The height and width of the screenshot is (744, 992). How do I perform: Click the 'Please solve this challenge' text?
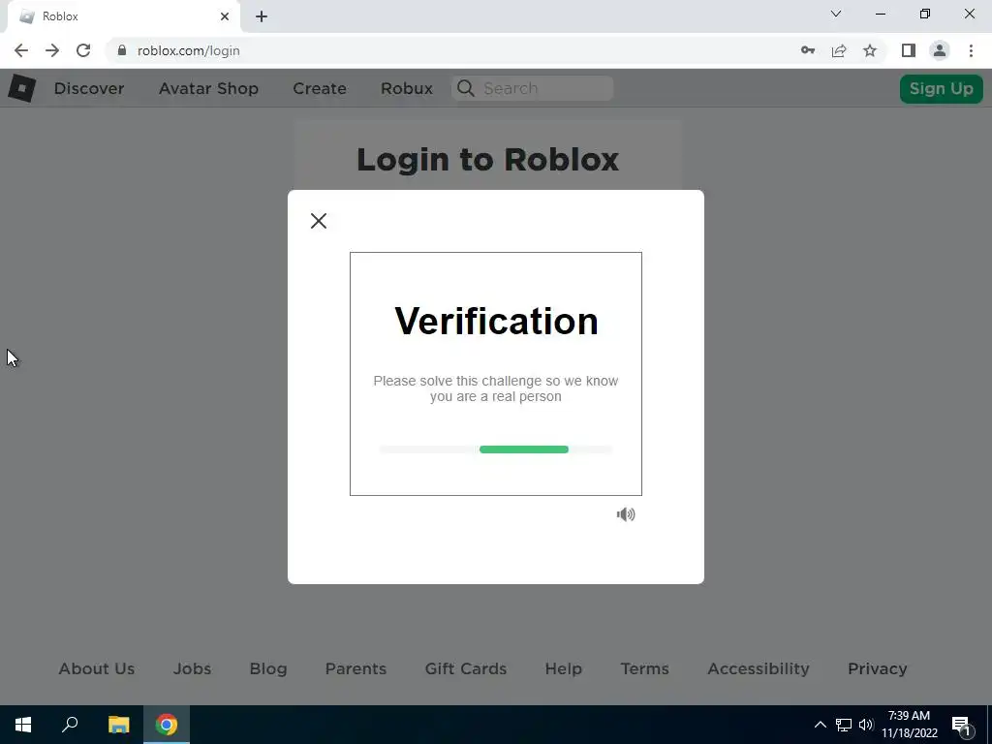[495, 388]
